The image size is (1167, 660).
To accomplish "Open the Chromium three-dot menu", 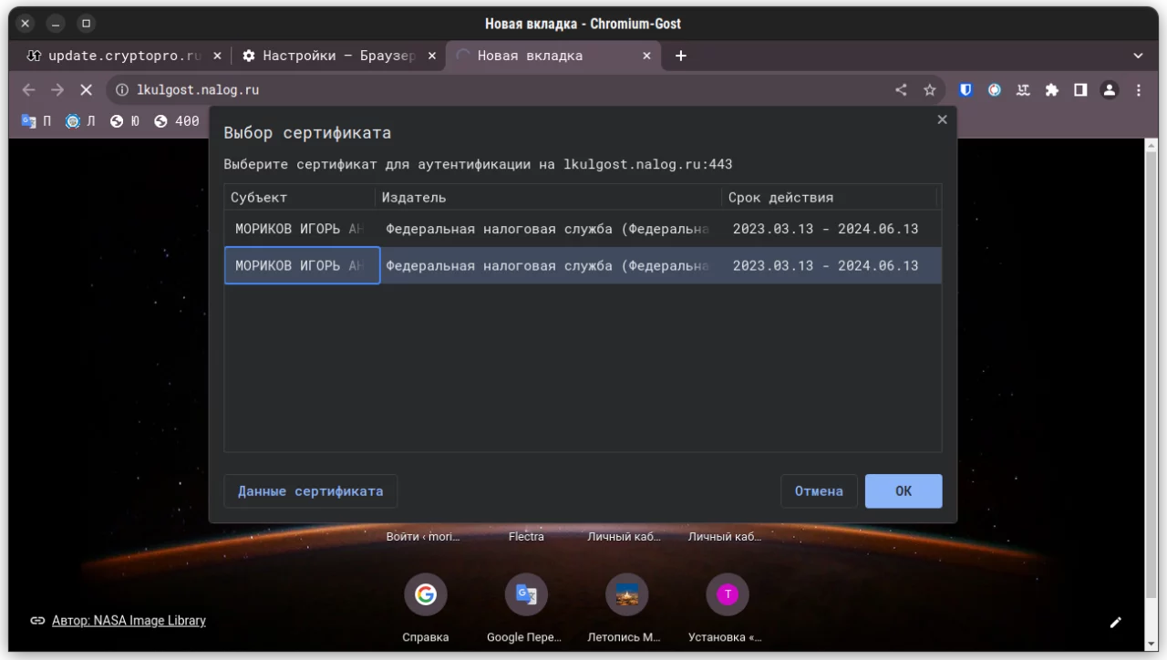I will (x=1139, y=90).
